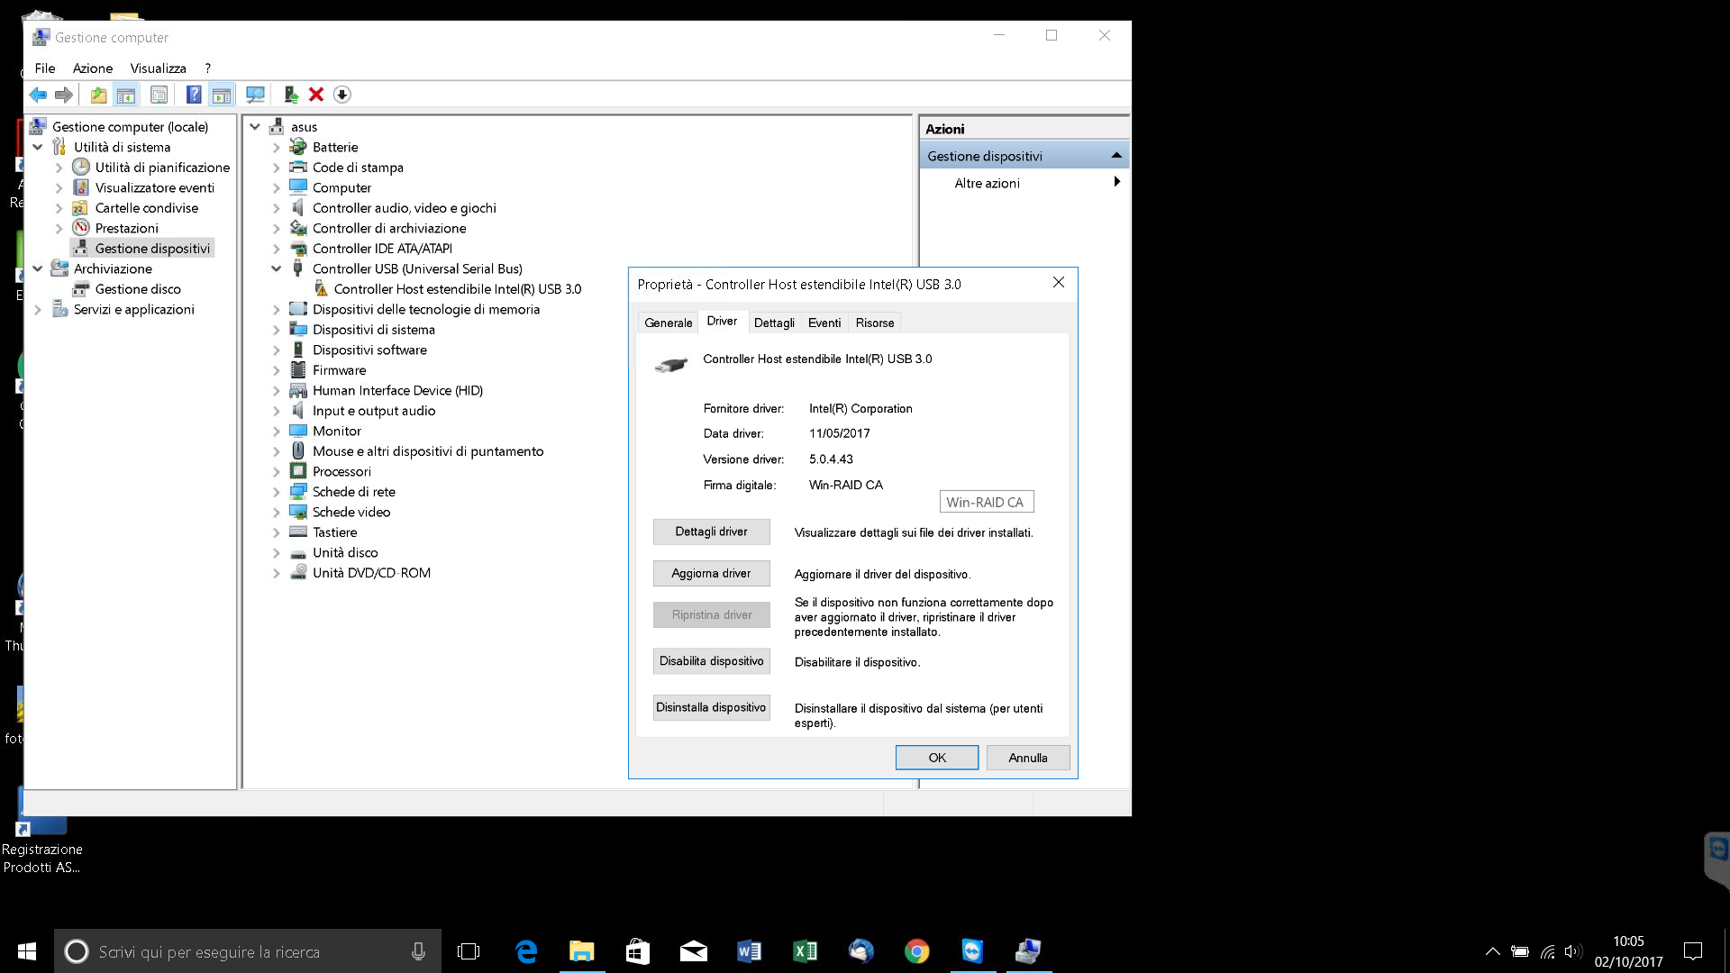Open Chrome from the taskbar
Screen dimensions: 1730x973
pyautogui.click(x=917, y=951)
